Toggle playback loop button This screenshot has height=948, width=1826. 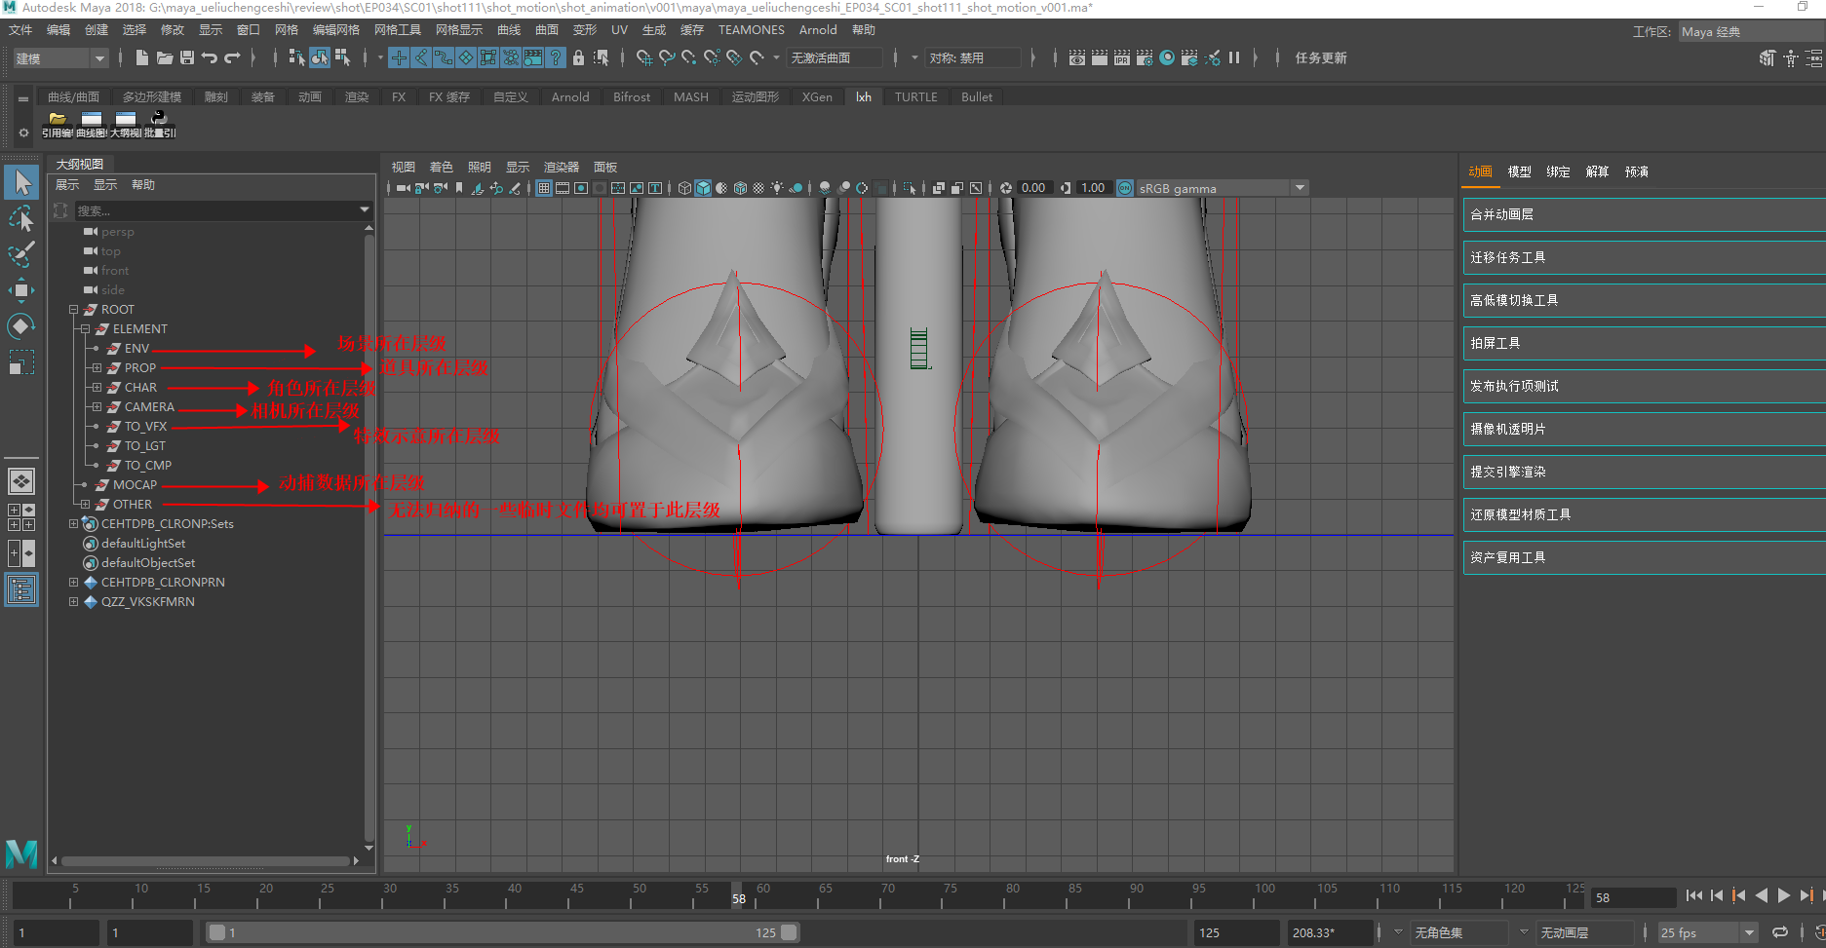[x=1780, y=932]
